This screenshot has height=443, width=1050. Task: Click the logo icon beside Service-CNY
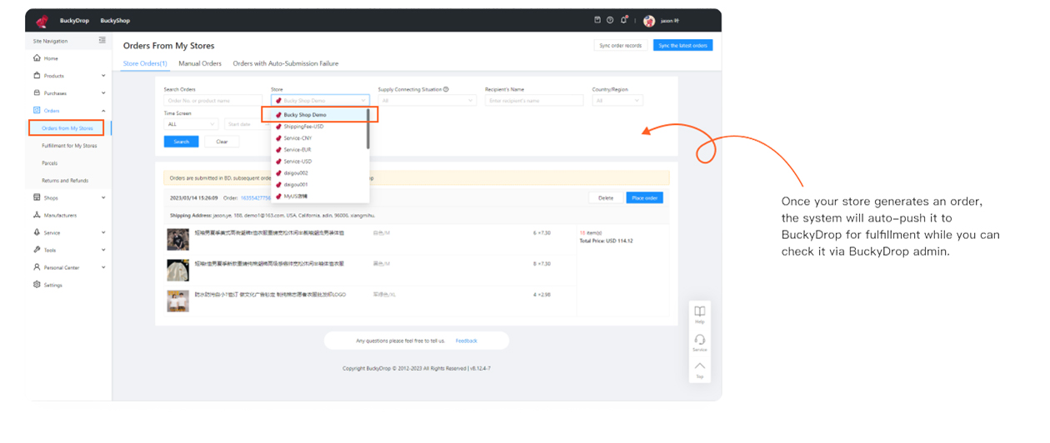278,138
